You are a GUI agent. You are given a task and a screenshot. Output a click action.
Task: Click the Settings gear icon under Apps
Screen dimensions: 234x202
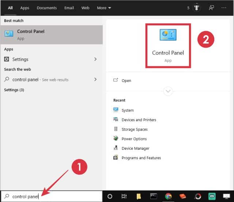tap(7, 59)
